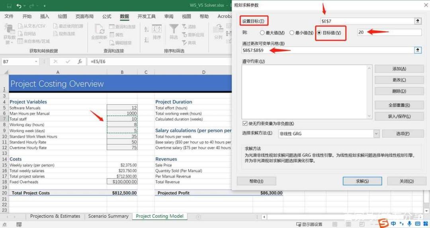Click cell $100,000.00 Fixed Overheads
430x228 pixels.
tap(122, 182)
